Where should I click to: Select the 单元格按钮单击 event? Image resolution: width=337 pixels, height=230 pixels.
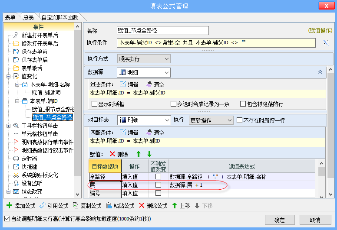[x=40, y=134]
